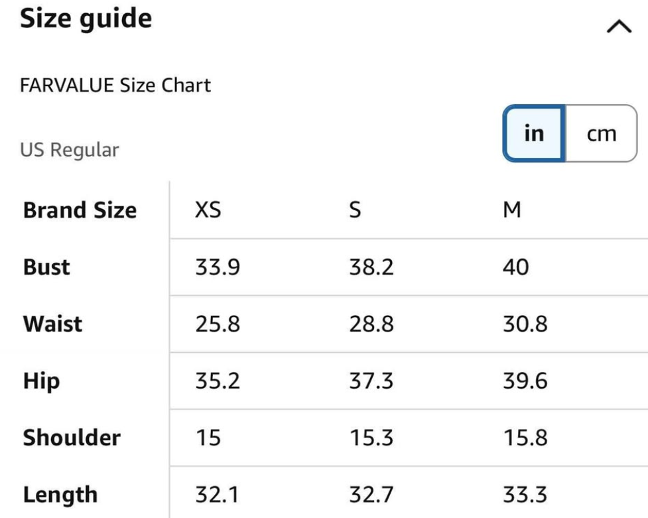Click the Bust row label
This screenshot has height=518, width=648.
tap(46, 267)
